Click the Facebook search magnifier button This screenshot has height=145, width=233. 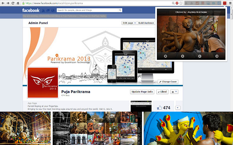point(120,10)
